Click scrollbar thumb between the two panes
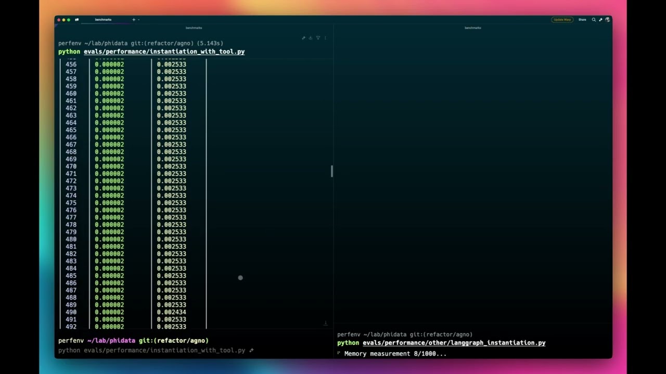 (x=331, y=171)
